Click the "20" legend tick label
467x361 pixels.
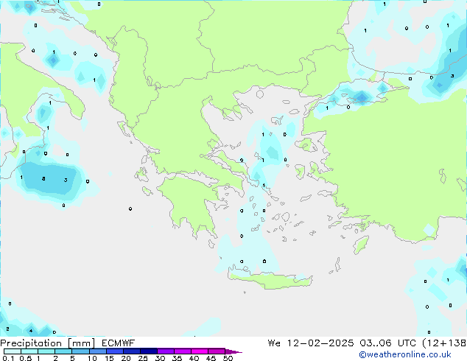(126, 358)
